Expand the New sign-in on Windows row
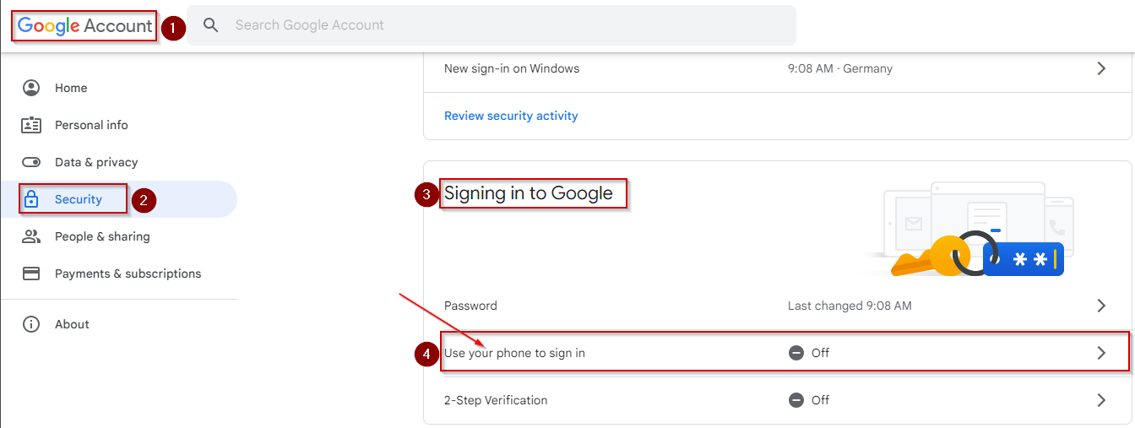 pos(1101,68)
